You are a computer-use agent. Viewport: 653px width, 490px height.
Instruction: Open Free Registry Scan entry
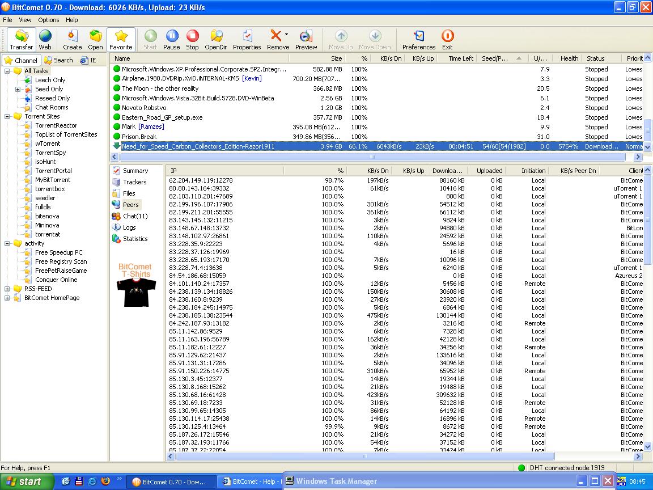pos(61,261)
